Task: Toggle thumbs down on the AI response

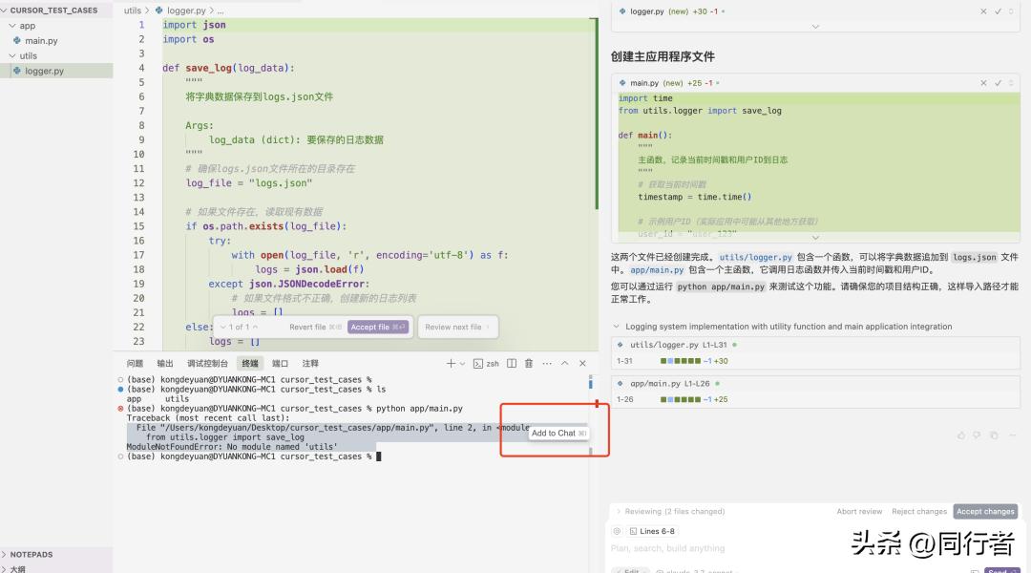Action: tap(977, 436)
